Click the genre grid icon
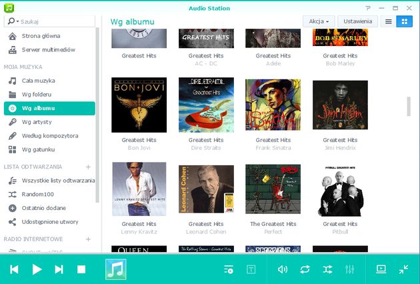Viewport: 420px width, 284px height. click(x=12, y=149)
